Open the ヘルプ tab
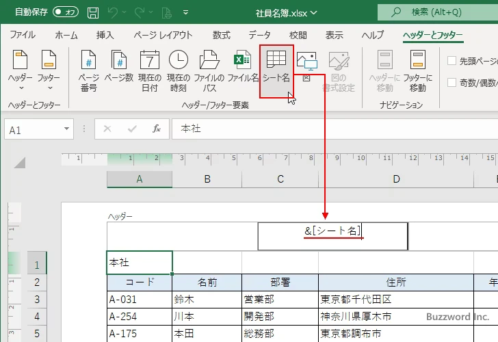The height and width of the screenshot is (342, 498). (x=373, y=35)
